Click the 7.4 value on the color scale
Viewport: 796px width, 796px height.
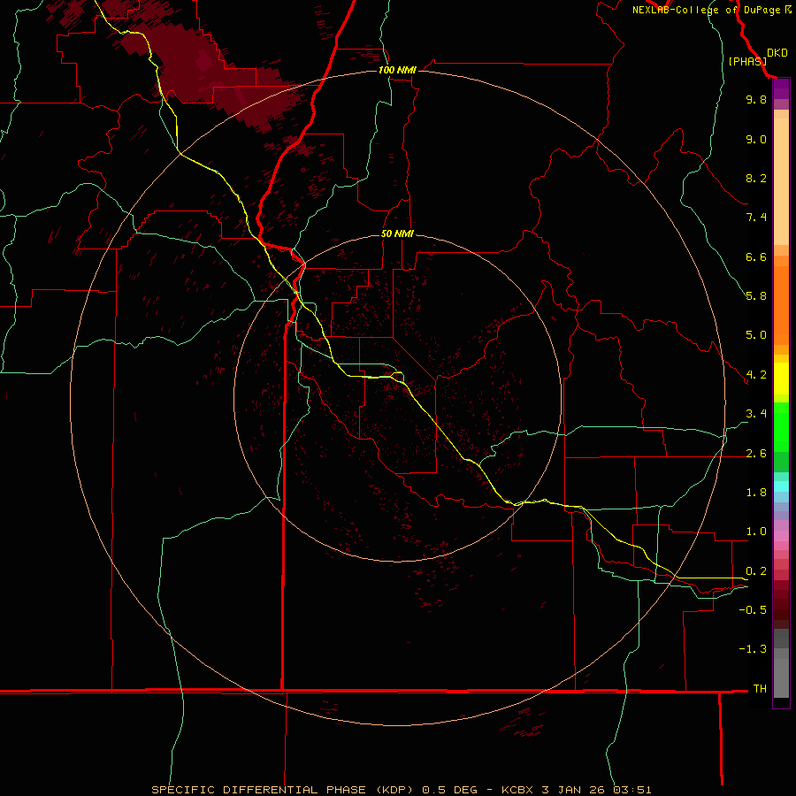point(756,218)
